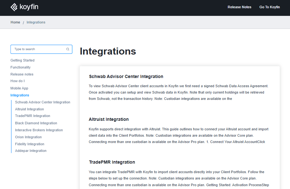290x189 pixels.
Task: Choose Fidelity Integration in sidebar
Action: click(30, 144)
